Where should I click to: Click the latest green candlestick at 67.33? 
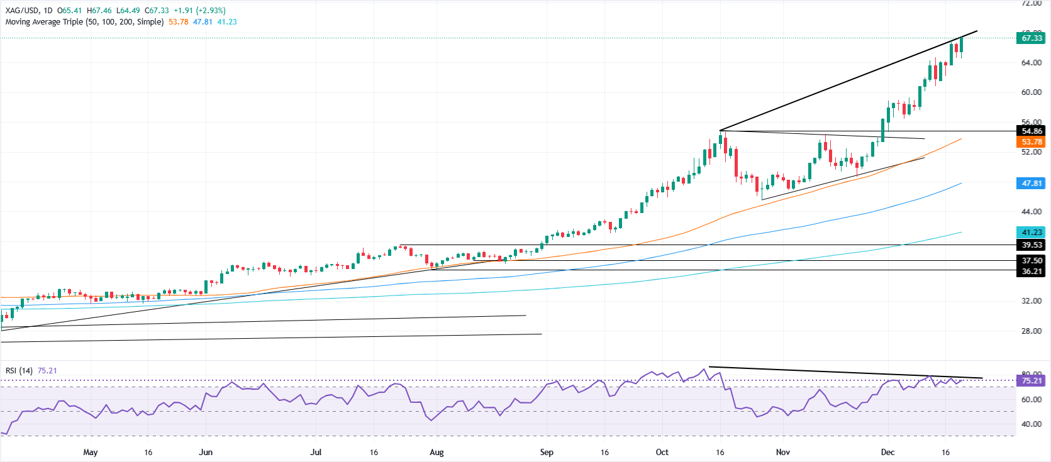[x=961, y=47]
